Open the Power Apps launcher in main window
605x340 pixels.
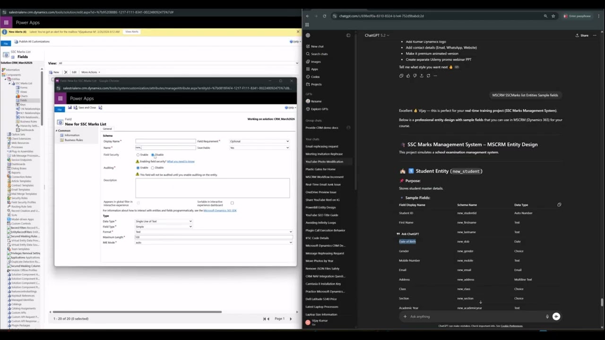(x=6, y=22)
